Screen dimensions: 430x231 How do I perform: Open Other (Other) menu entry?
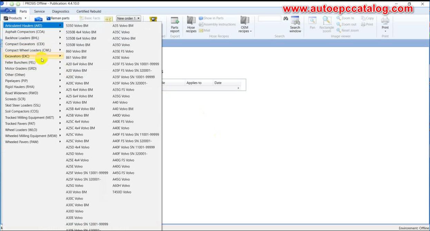click(x=33, y=75)
